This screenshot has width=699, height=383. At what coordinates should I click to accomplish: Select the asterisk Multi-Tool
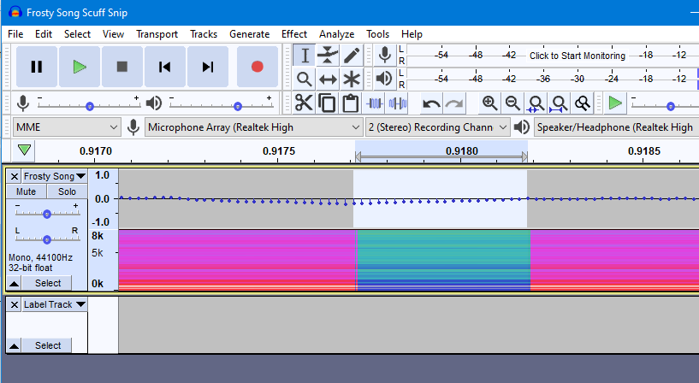click(352, 80)
